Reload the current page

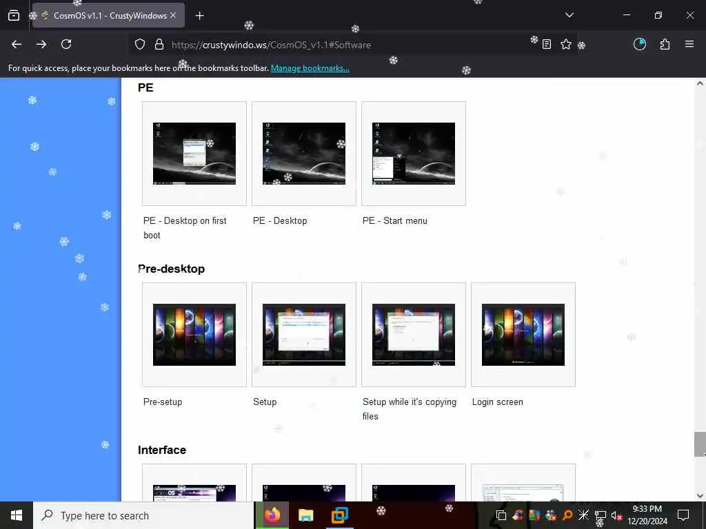tap(66, 44)
